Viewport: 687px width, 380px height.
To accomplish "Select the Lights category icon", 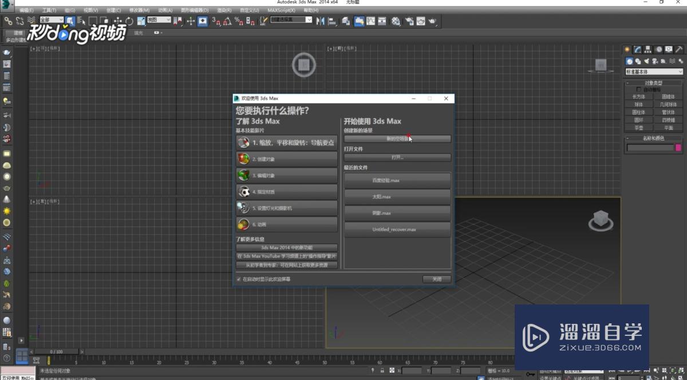I will [x=646, y=61].
